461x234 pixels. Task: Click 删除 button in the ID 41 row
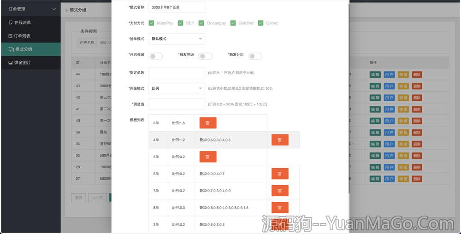point(417,109)
